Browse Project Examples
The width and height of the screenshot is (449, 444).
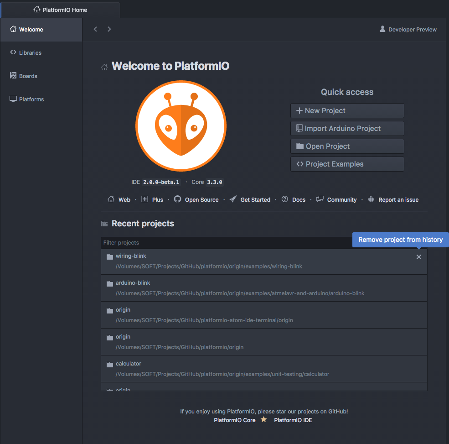347,164
